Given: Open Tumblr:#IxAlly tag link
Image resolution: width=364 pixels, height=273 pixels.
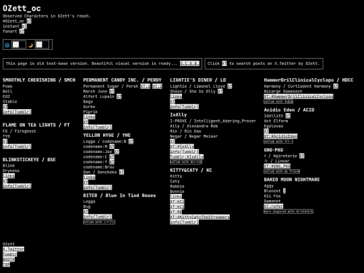Looking at the screenshot, I should (187, 156).
